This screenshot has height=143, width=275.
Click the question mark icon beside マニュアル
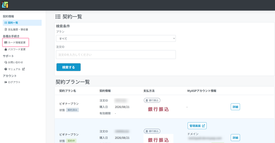click(6, 69)
